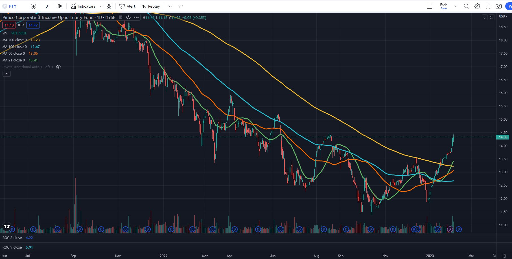Click the red 14.10 sell price button

(x=9, y=25)
